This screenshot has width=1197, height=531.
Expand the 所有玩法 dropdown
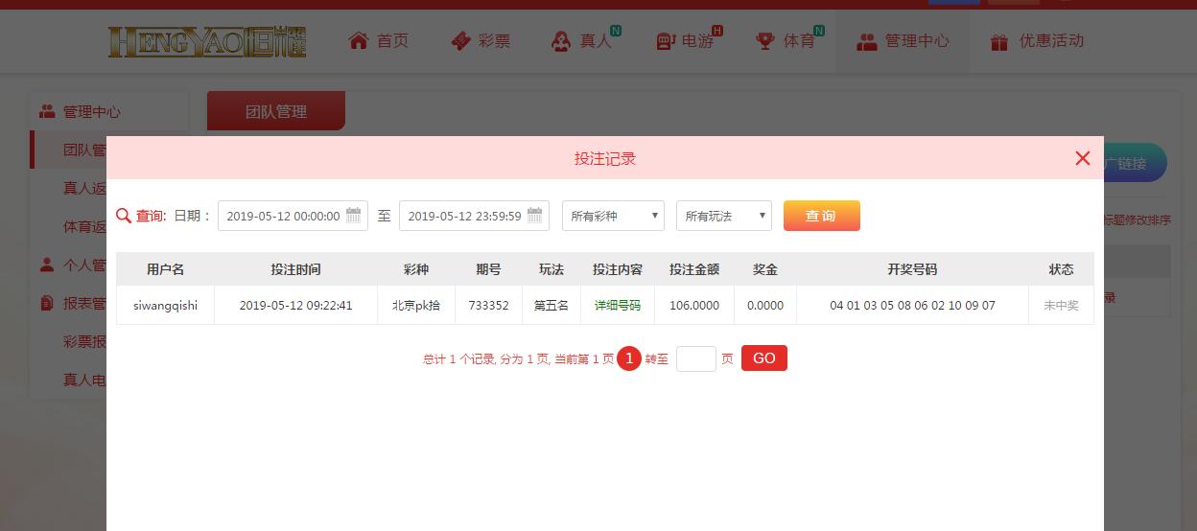[723, 216]
